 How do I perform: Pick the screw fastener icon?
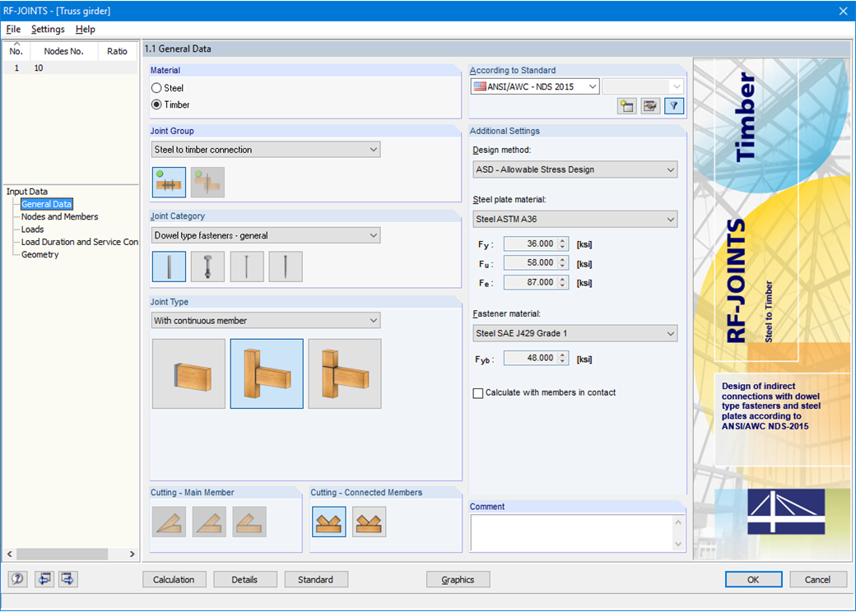(286, 266)
